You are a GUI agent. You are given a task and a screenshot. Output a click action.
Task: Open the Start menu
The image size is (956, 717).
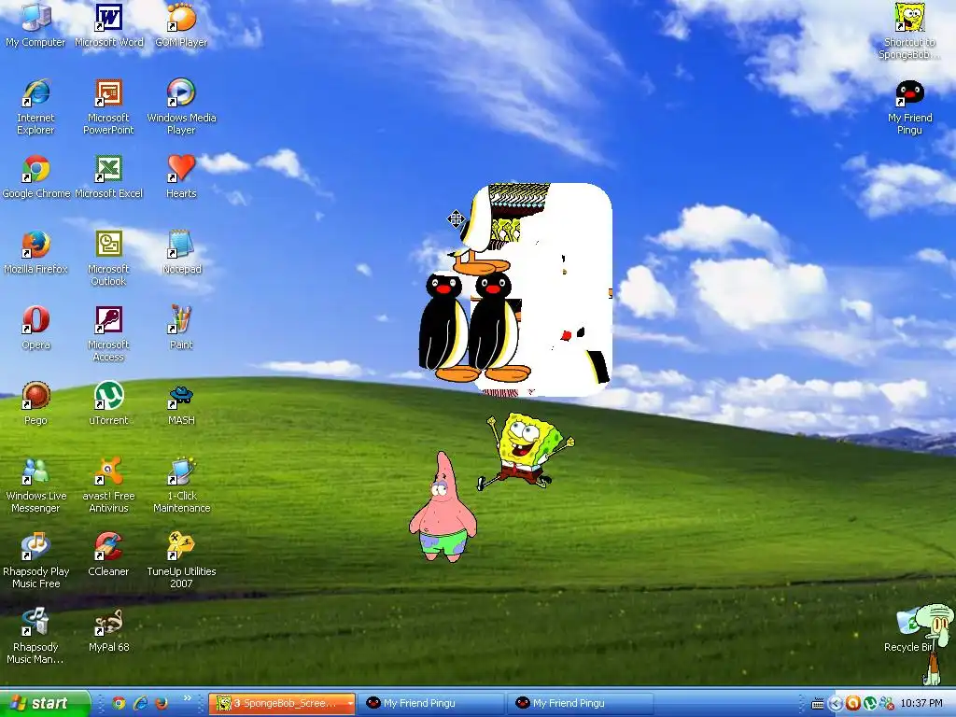(44, 703)
